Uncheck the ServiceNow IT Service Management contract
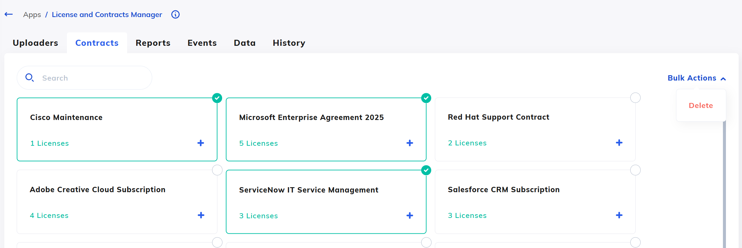 tap(426, 170)
